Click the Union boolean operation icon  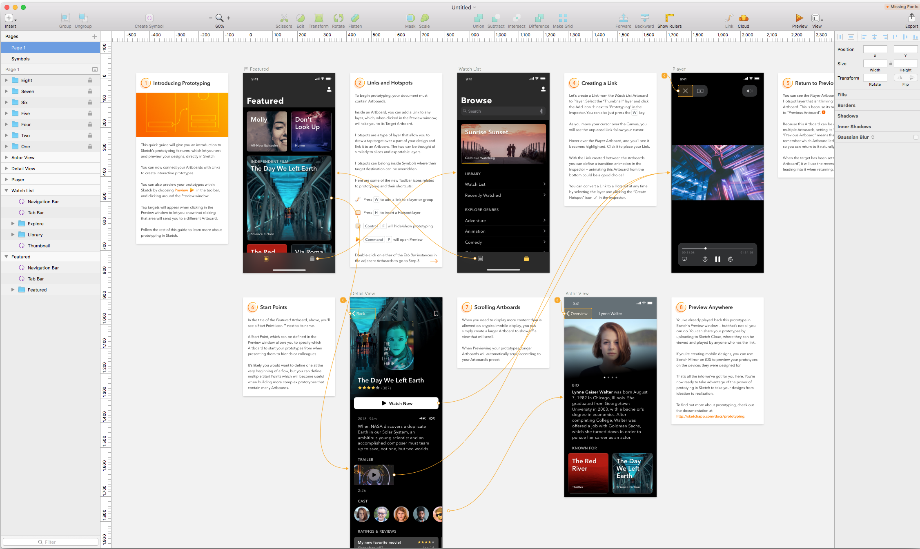pos(478,18)
